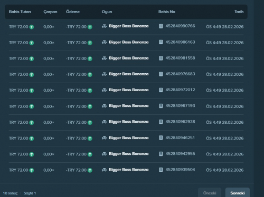Screen dimensions: 264x197
Task: Click -TRY 72.00 payout in row 452840981558
Action: point(76,58)
